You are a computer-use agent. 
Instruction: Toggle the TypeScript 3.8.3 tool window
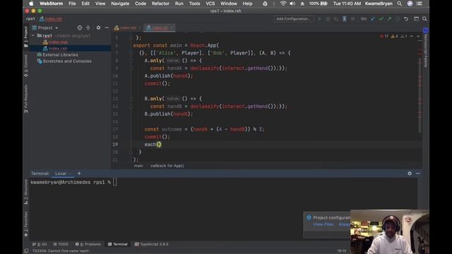click(152, 244)
